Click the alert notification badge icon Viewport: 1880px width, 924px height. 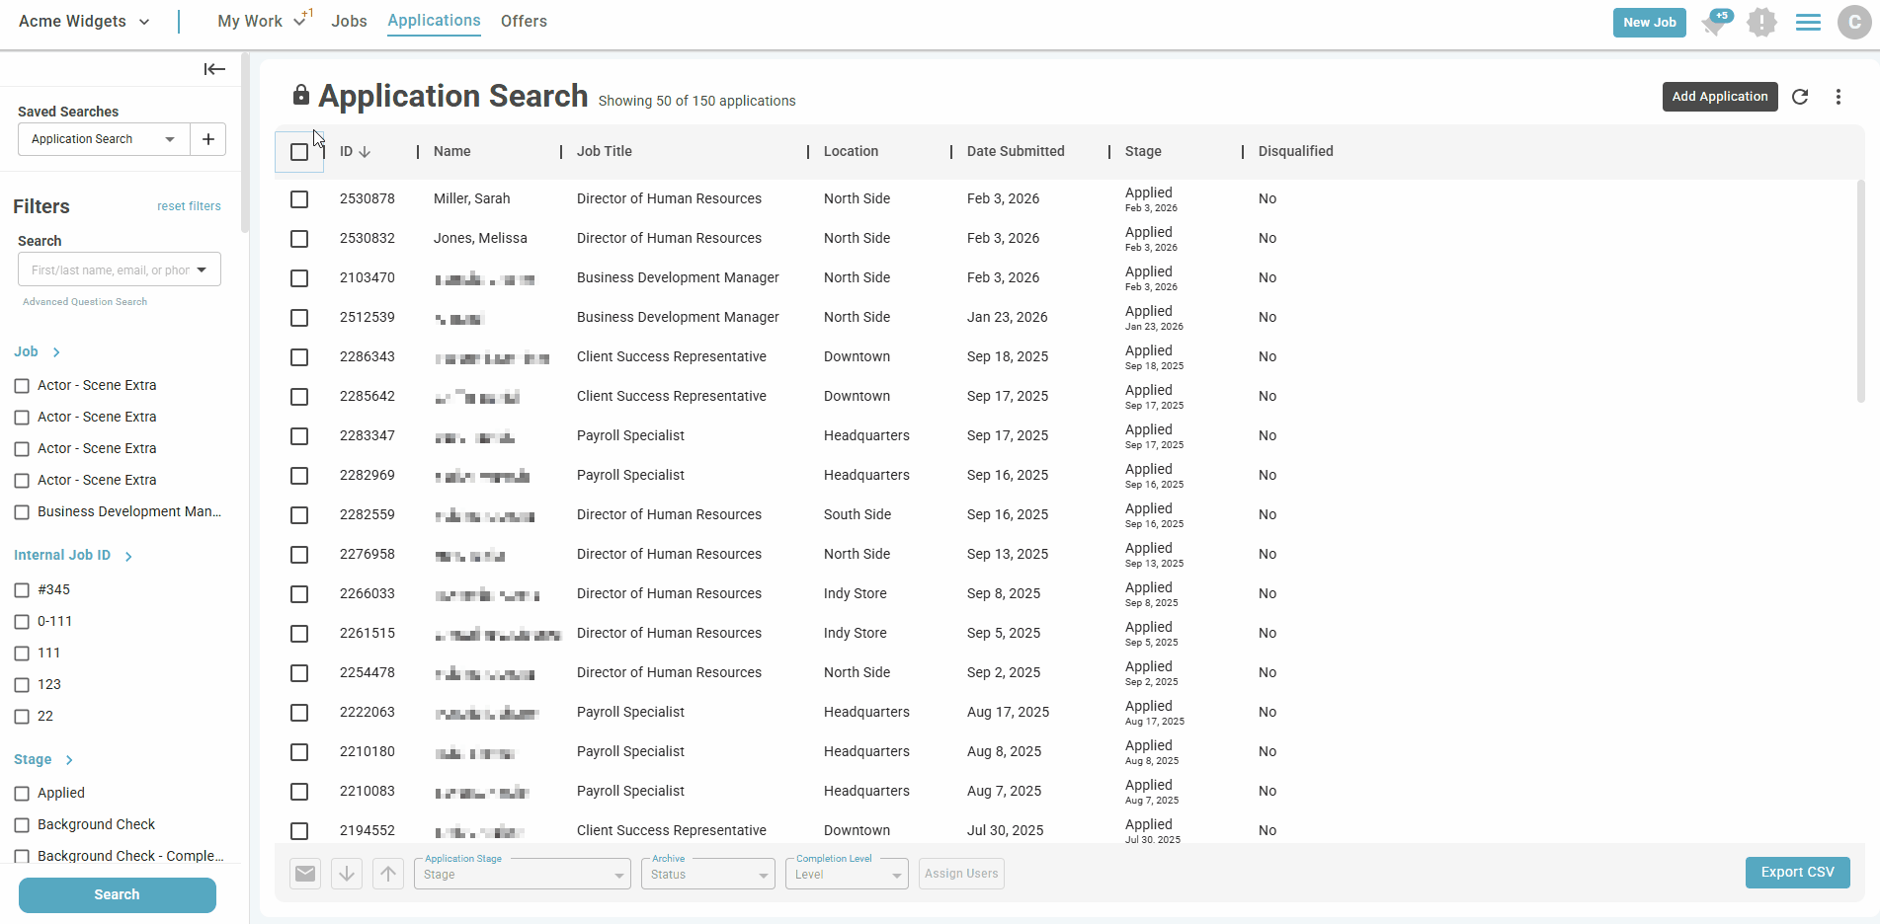[x=1761, y=23]
